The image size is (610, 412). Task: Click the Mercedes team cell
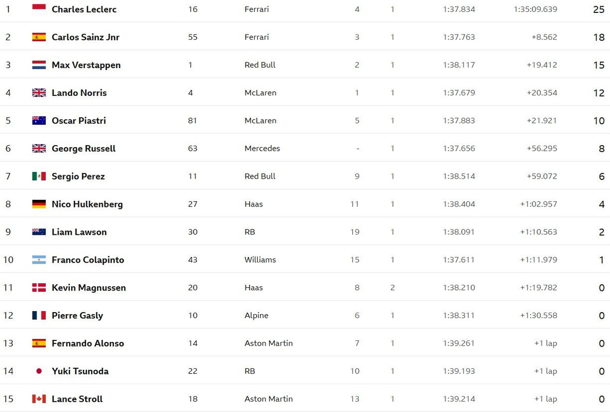pos(262,148)
